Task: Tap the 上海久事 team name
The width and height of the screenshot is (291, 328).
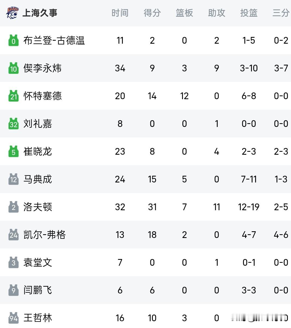Action: pyautogui.click(x=40, y=13)
